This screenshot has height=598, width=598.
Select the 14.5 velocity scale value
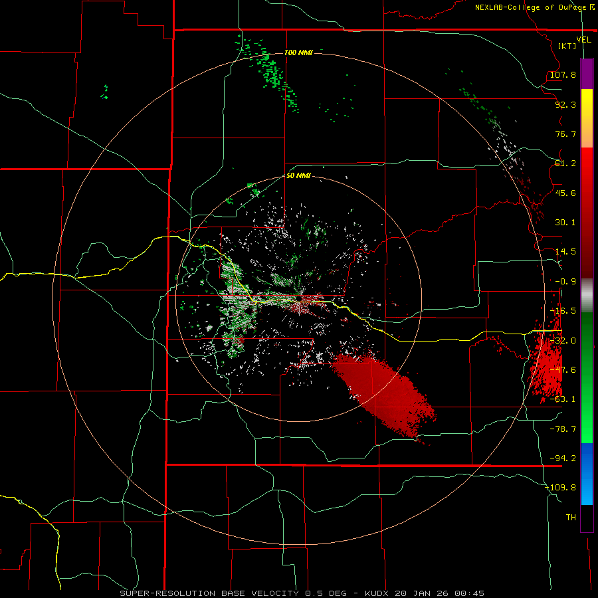565,251
